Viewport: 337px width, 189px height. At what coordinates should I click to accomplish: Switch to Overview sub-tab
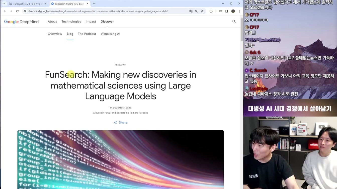(55, 34)
